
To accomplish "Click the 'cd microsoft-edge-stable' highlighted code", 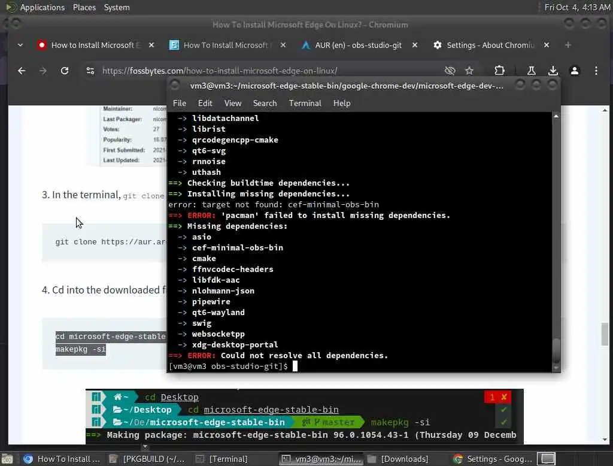I will tap(111, 337).
